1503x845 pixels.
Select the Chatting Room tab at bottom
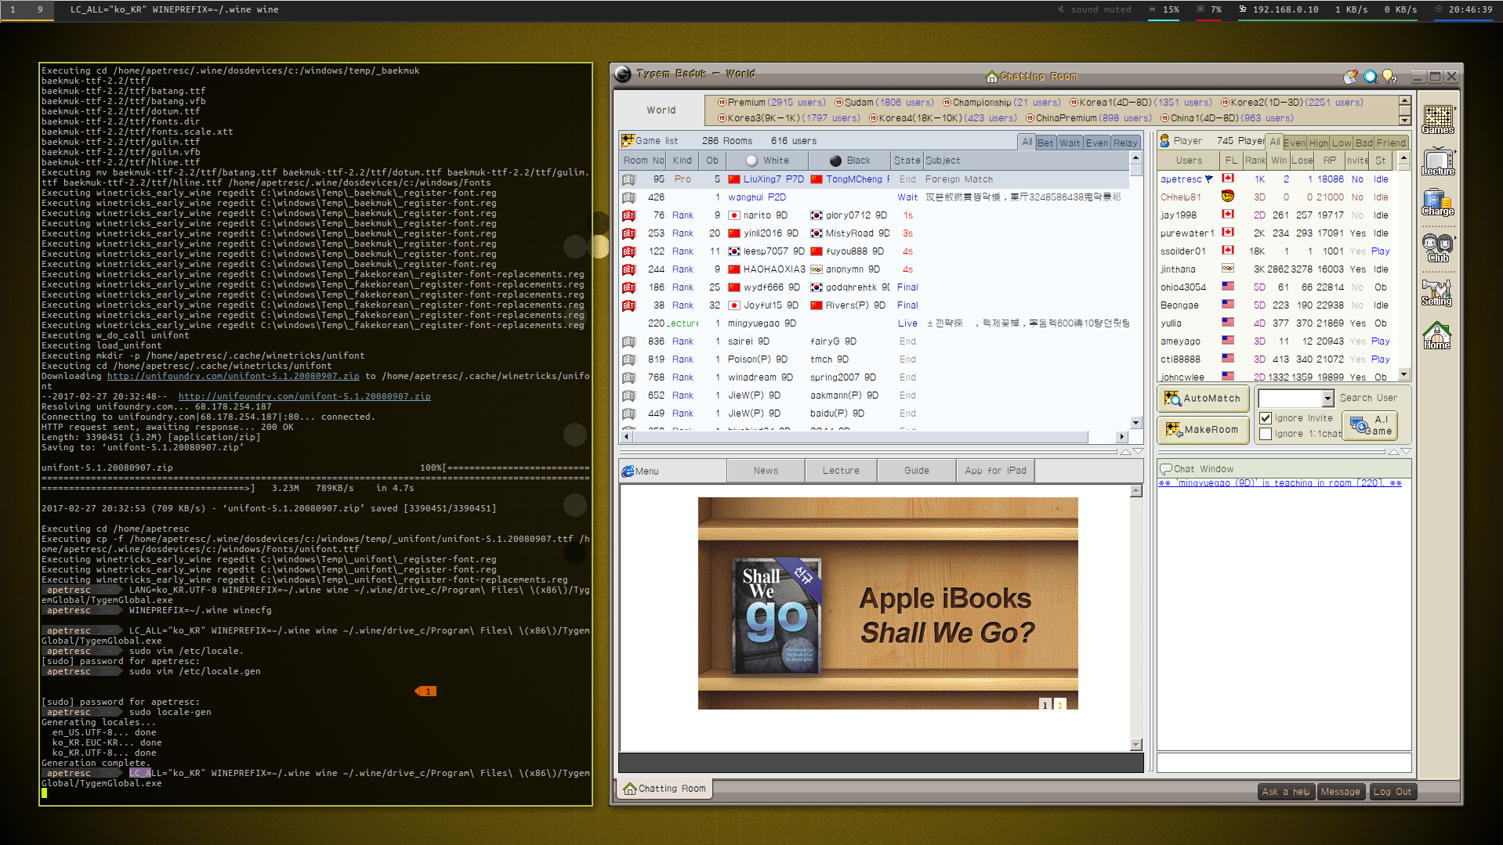click(665, 789)
